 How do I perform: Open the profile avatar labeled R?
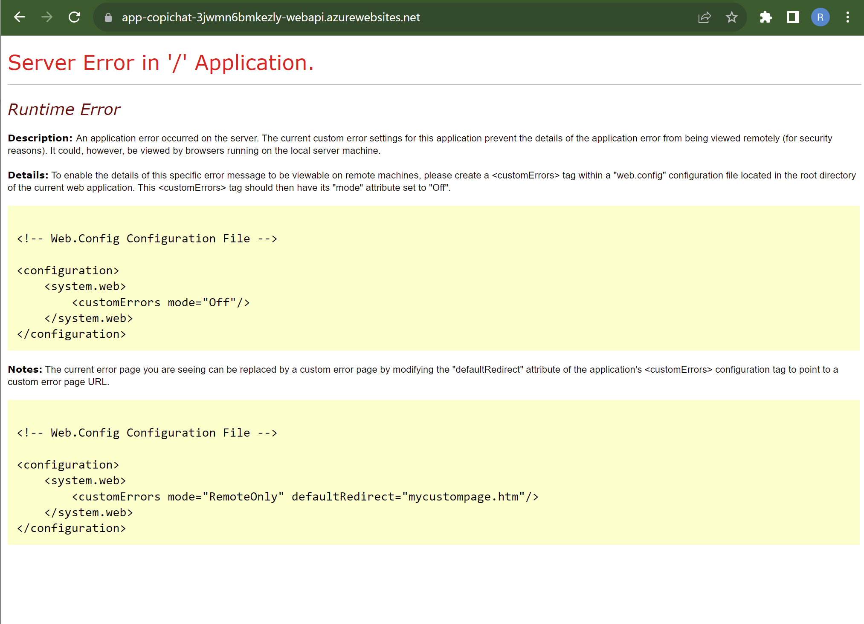pos(820,17)
